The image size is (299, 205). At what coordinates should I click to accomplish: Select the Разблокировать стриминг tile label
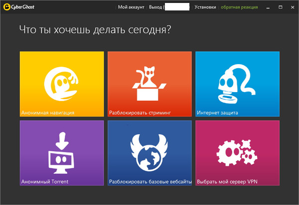click(140, 113)
